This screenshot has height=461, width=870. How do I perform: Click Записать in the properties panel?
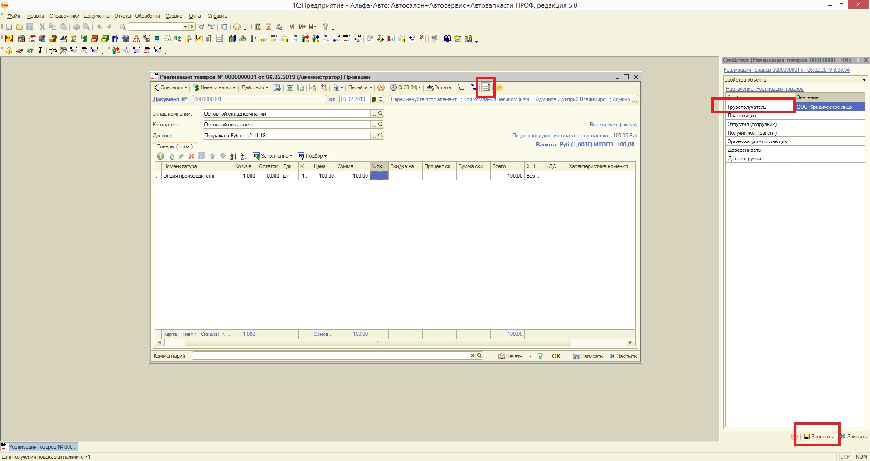click(818, 437)
